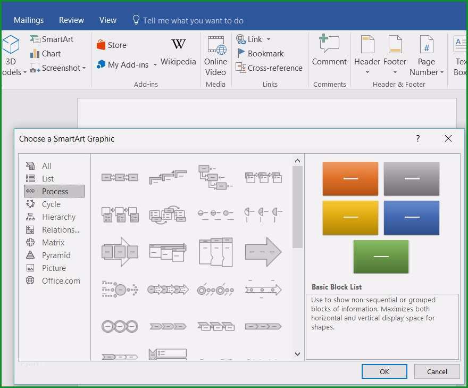Choose three-rings Circle Process layout

[120, 326]
